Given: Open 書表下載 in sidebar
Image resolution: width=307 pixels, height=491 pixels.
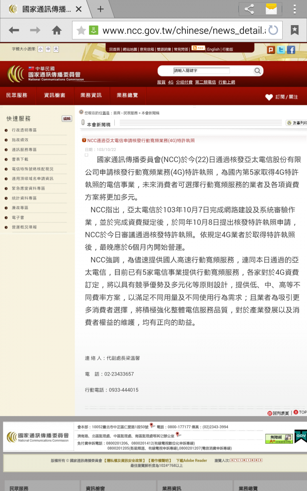Looking at the screenshot, I should [x=20, y=159].
